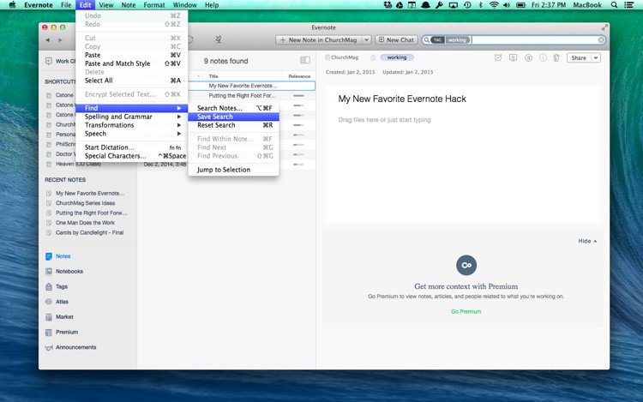Click the Go Premium link
The width and height of the screenshot is (643, 402).
(466, 311)
